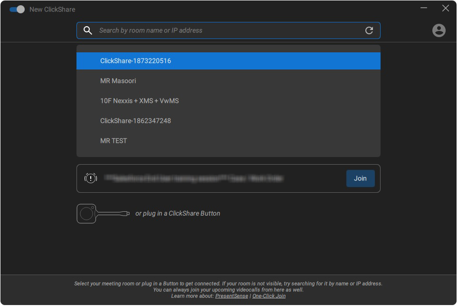Open the One-Click Join link

point(269,296)
